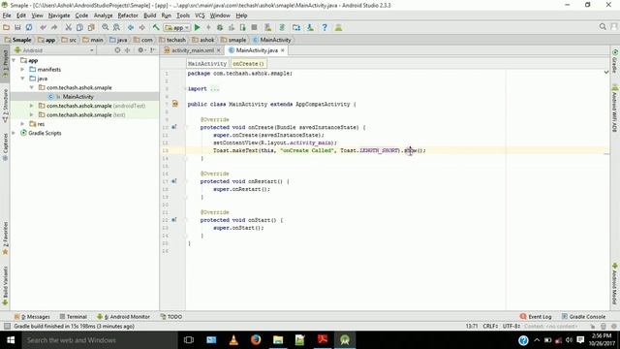Image resolution: width=620 pixels, height=349 pixels.
Task: Open the Android Monitor tool window
Action: tap(124, 317)
